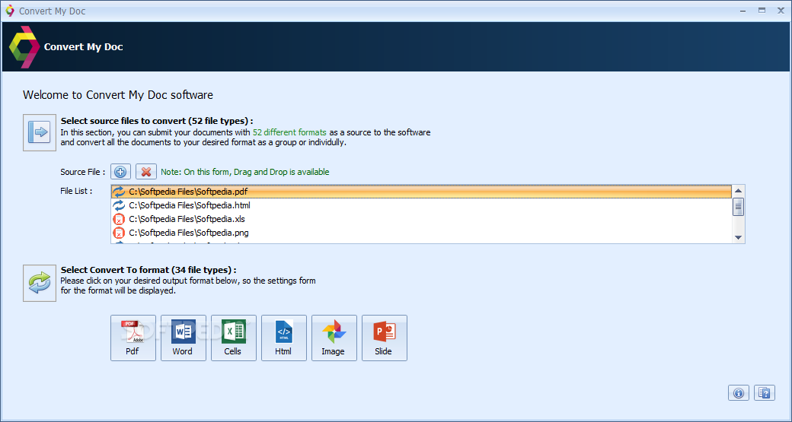The height and width of the screenshot is (422, 792).
Task: Maximize the Convert My Doc window
Action: (x=762, y=11)
